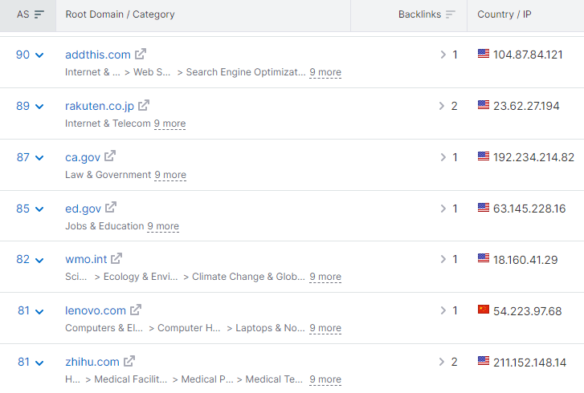Open wmo.int external link icon
This screenshot has height=393, width=584.
(x=116, y=258)
